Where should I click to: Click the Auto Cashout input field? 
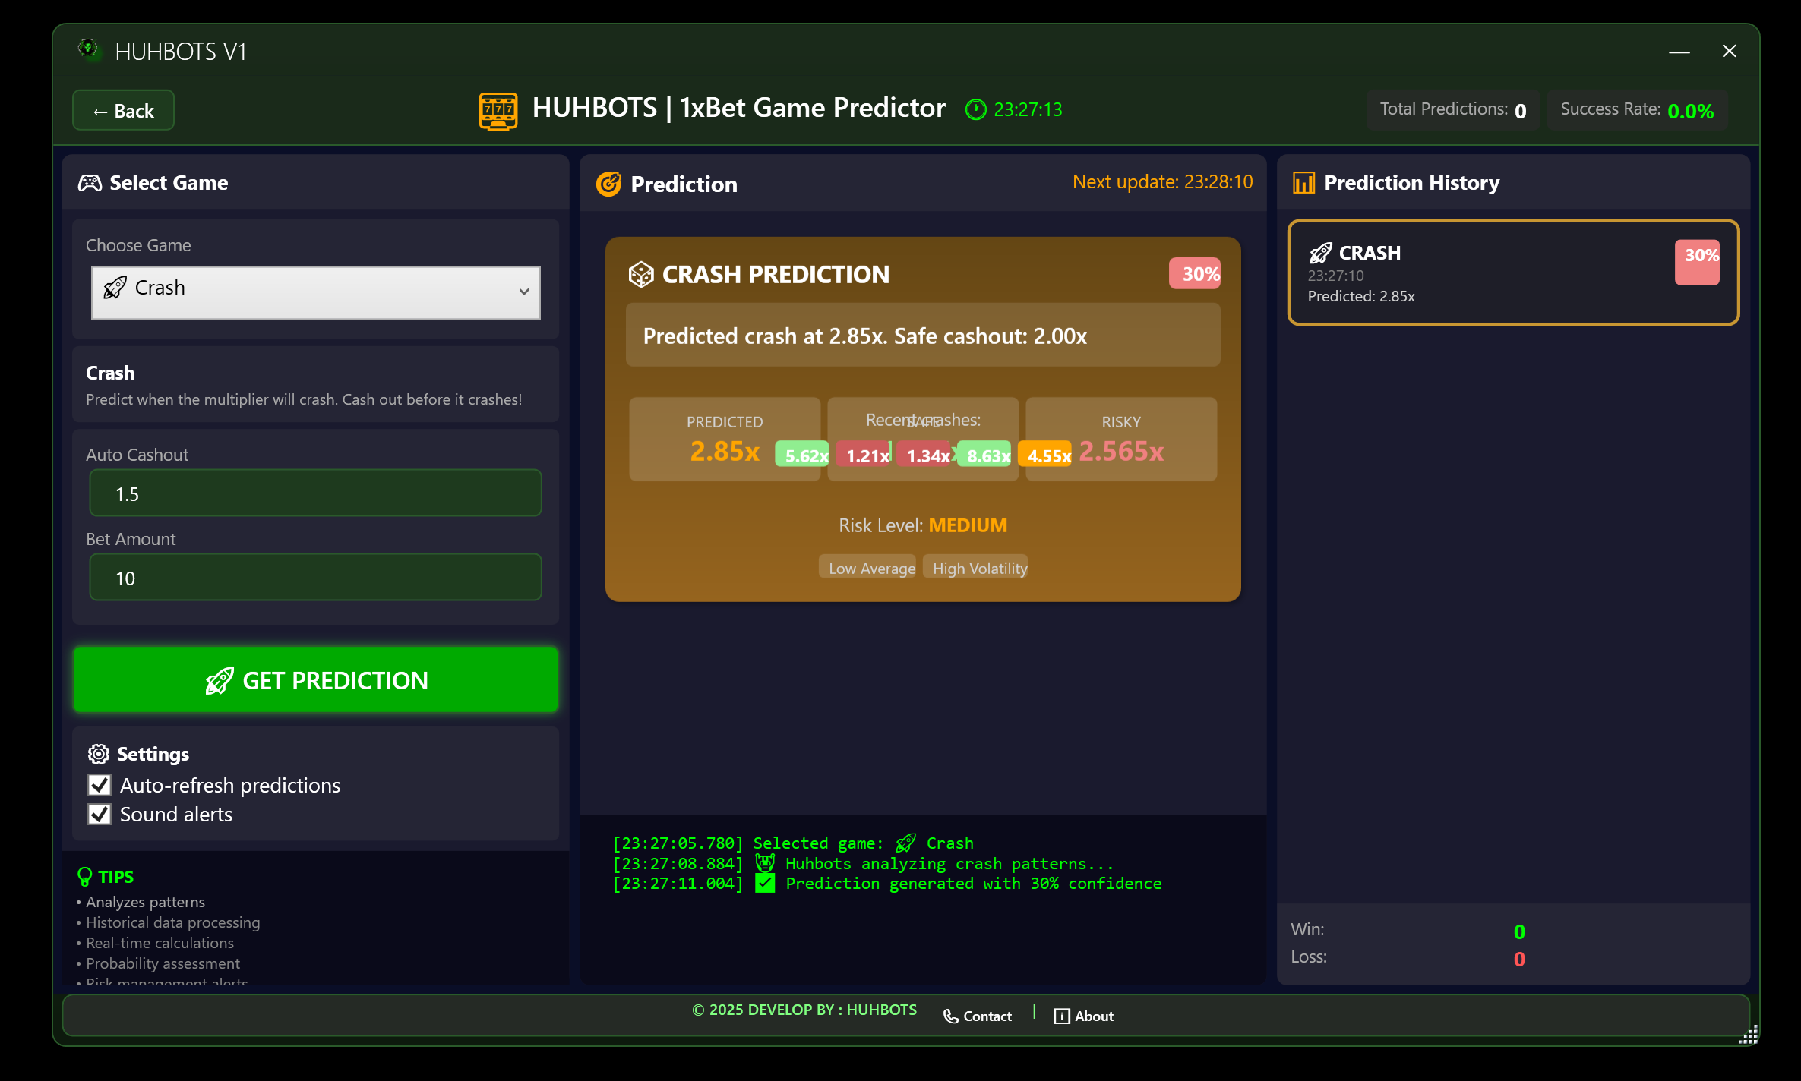[x=316, y=493]
